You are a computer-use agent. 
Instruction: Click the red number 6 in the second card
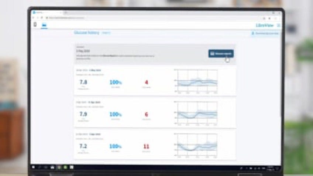[146, 114]
